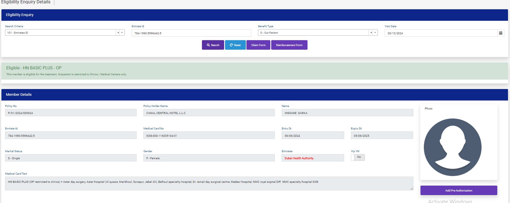This screenshot has height=203, width=510.
Task: Open the Visit Date calendar picker icon
Action: pos(500,33)
